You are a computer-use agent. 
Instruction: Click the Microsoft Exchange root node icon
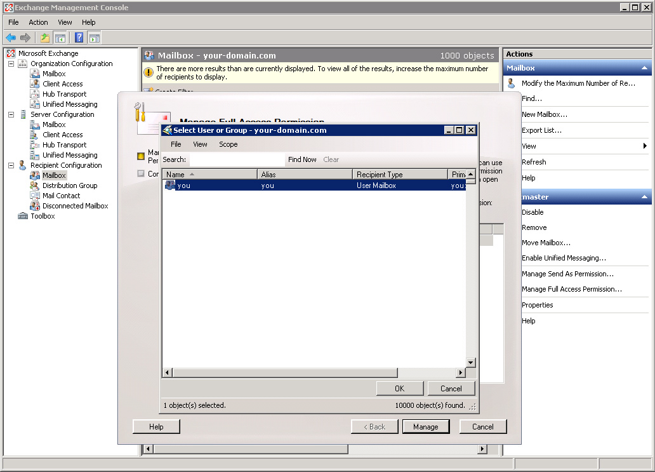pos(11,53)
